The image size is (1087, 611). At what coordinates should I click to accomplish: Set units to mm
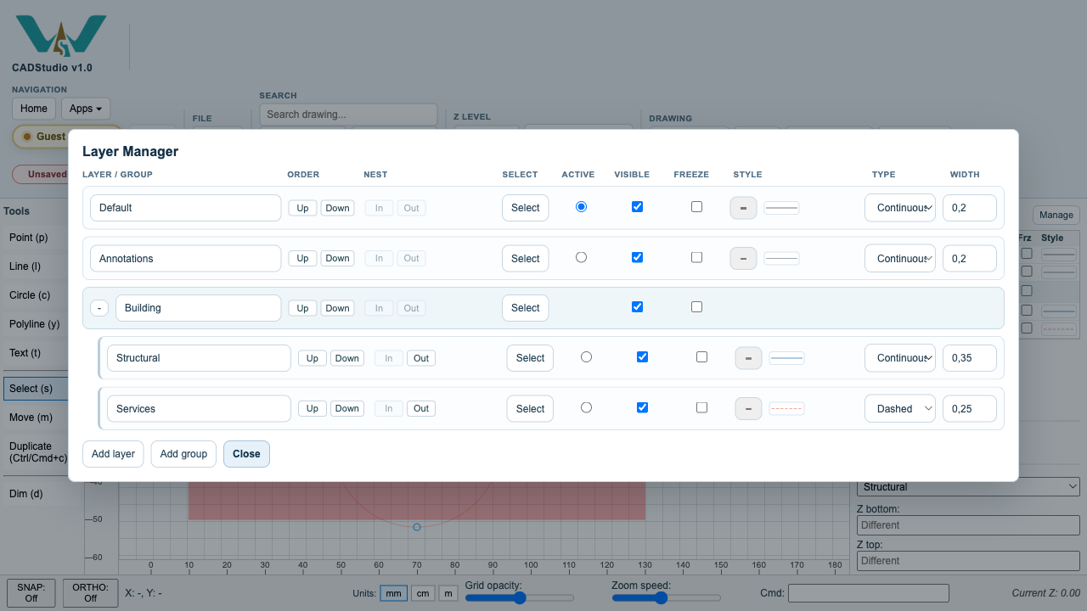393,593
